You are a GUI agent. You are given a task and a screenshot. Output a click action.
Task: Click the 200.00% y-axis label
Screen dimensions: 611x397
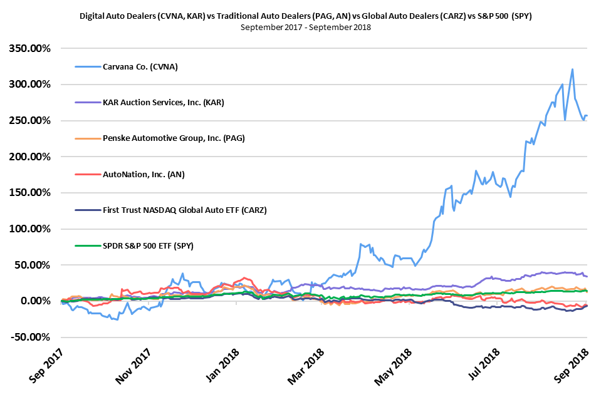pos(30,157)
